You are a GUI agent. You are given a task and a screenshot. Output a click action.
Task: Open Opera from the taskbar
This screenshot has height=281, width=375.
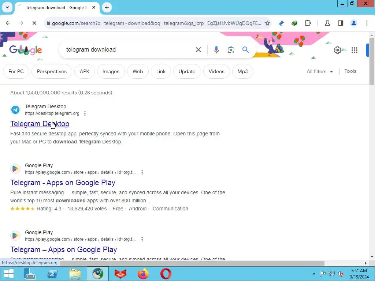(166, 274)
